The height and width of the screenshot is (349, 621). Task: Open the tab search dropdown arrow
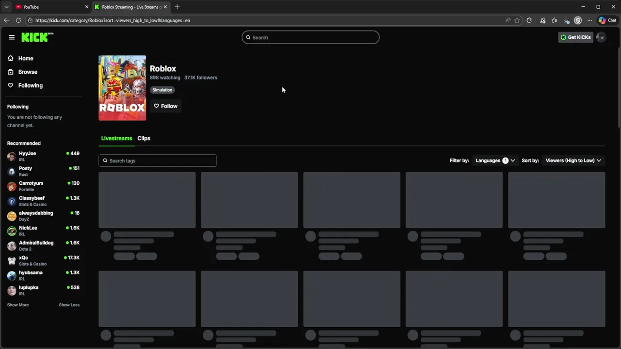pos(6,7)
